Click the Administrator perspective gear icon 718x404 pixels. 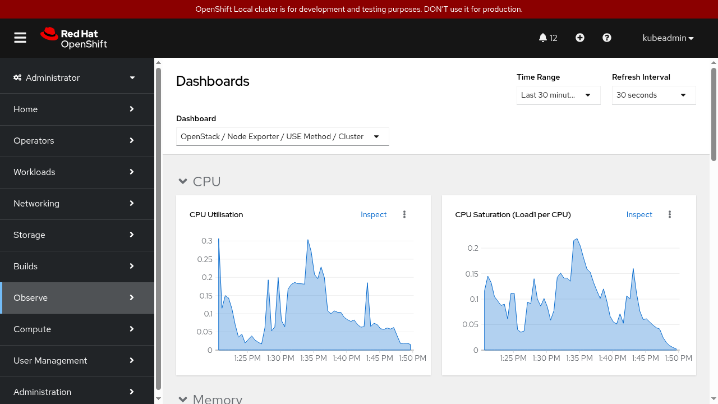click(17, 77)
